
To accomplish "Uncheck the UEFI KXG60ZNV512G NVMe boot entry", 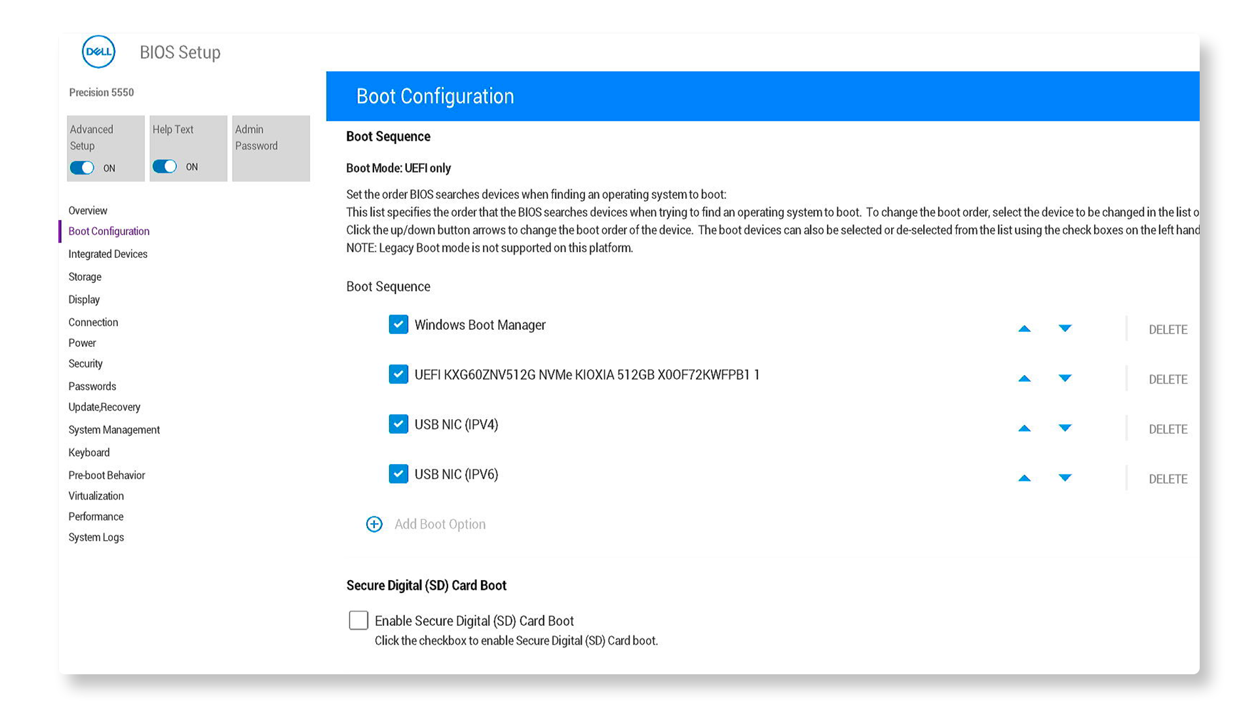I will click(396, 376).
